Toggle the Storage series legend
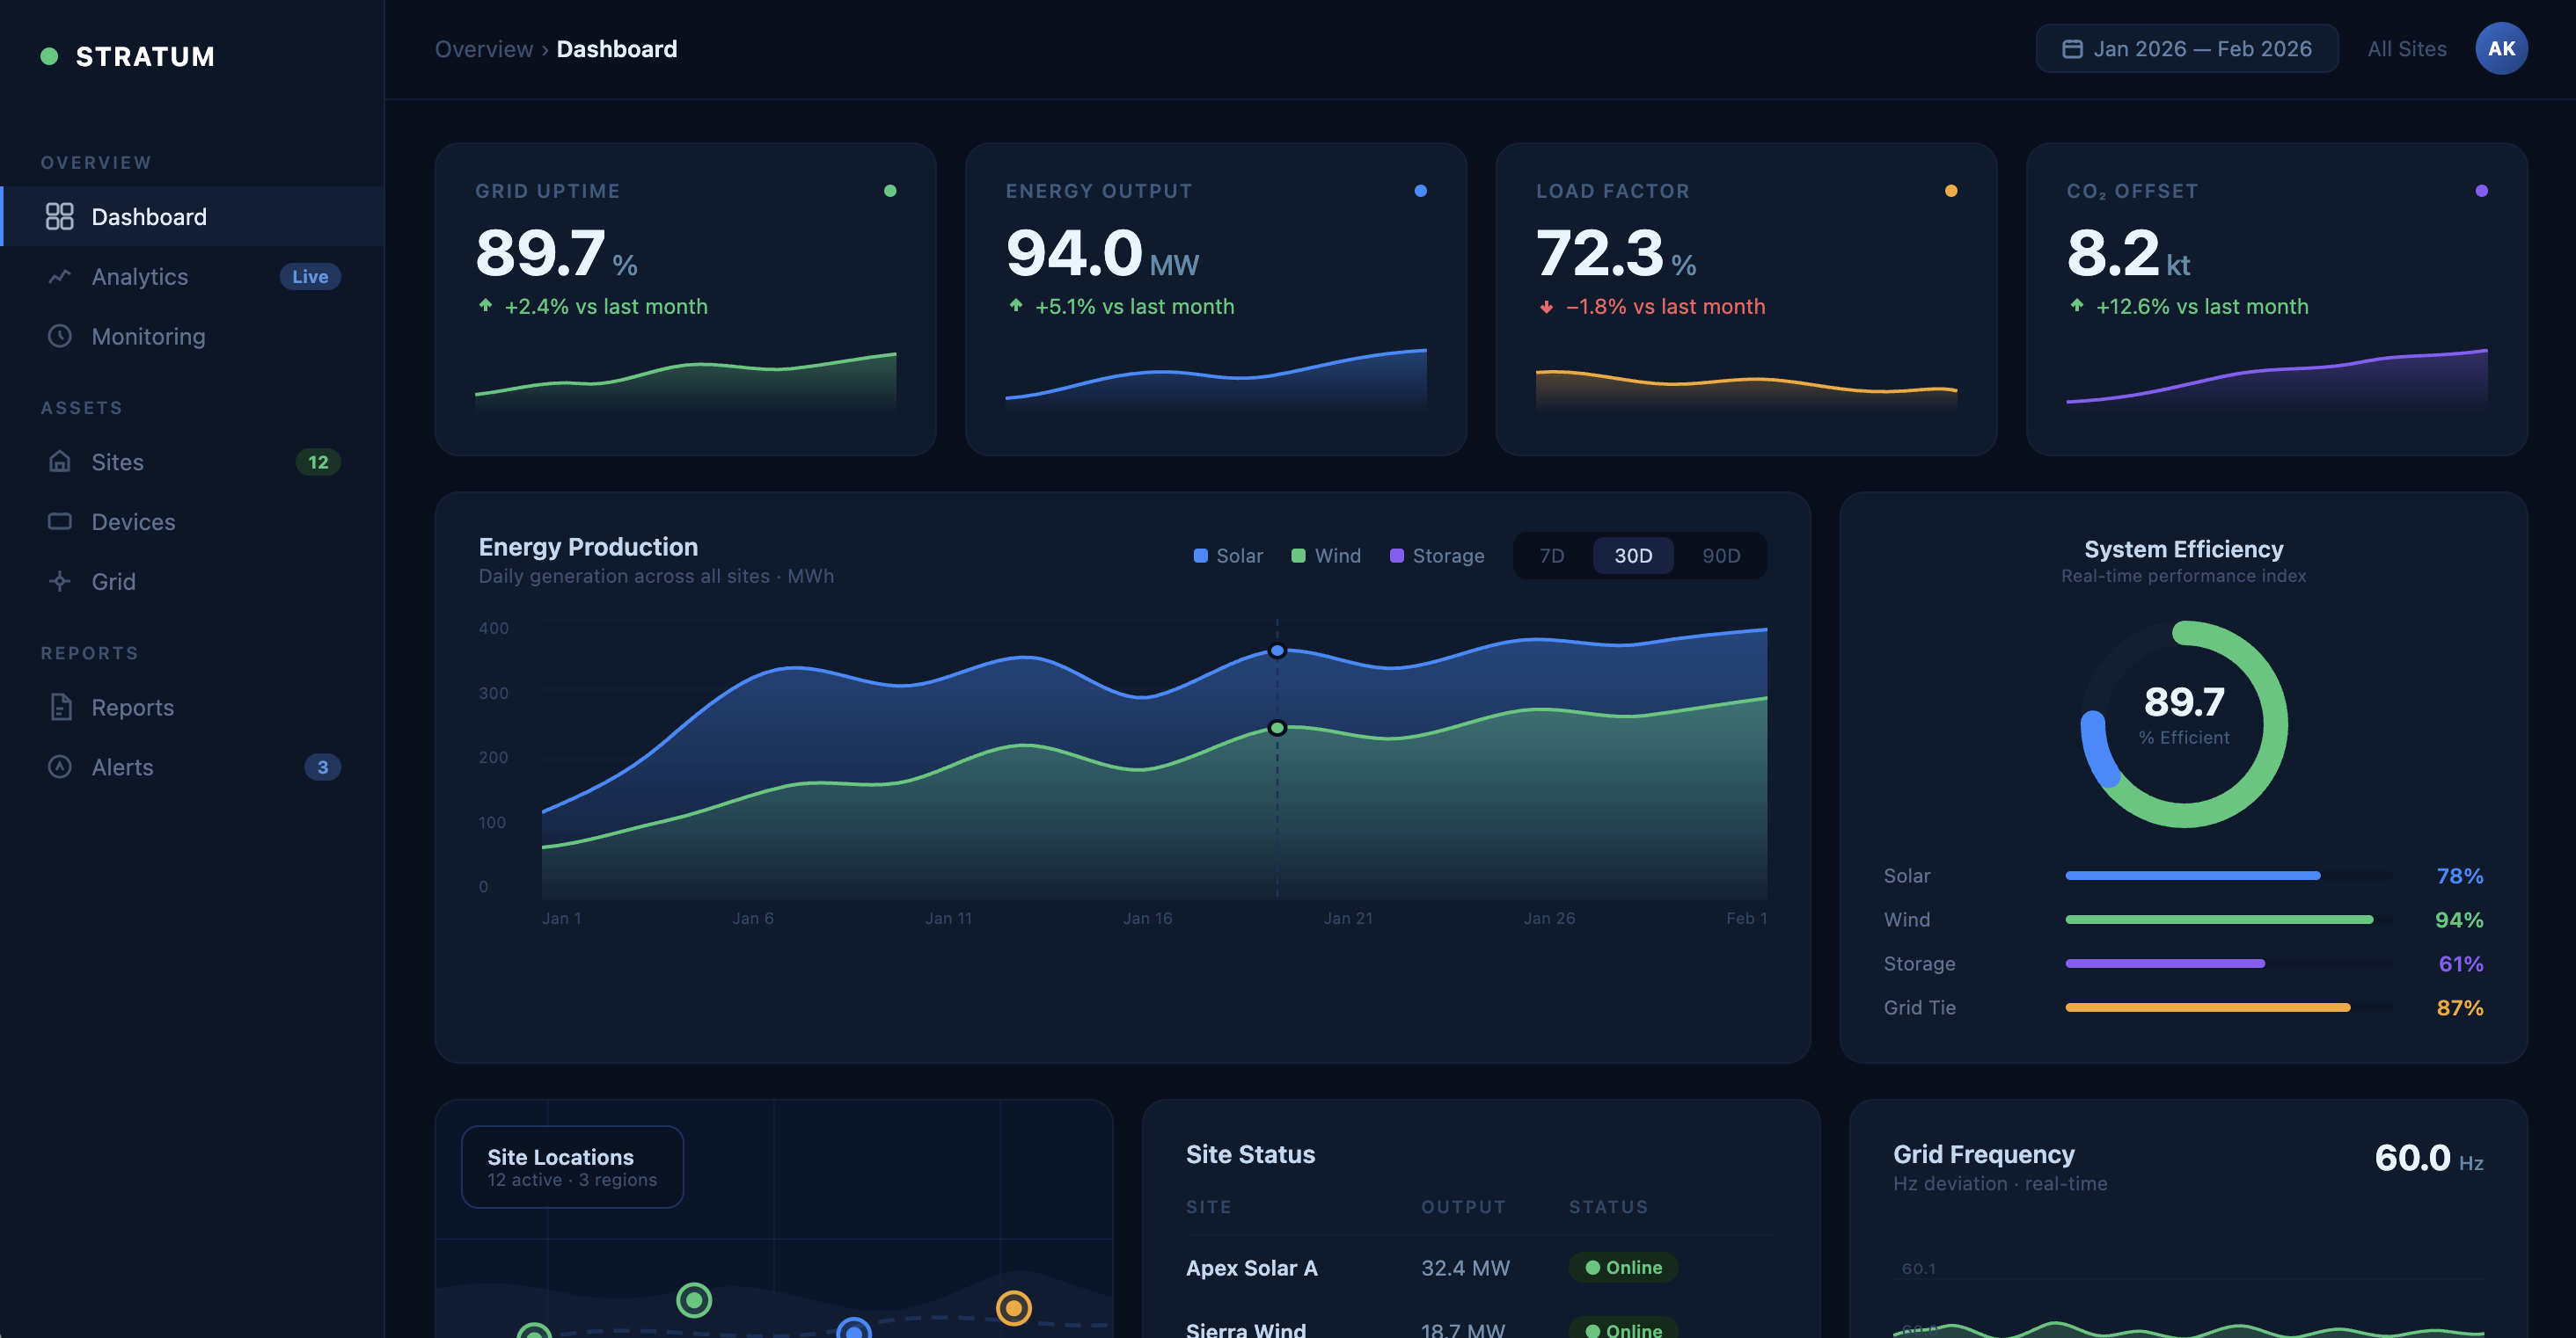This screenshot has width=2576, height=1338. (x=1437, y=556)
